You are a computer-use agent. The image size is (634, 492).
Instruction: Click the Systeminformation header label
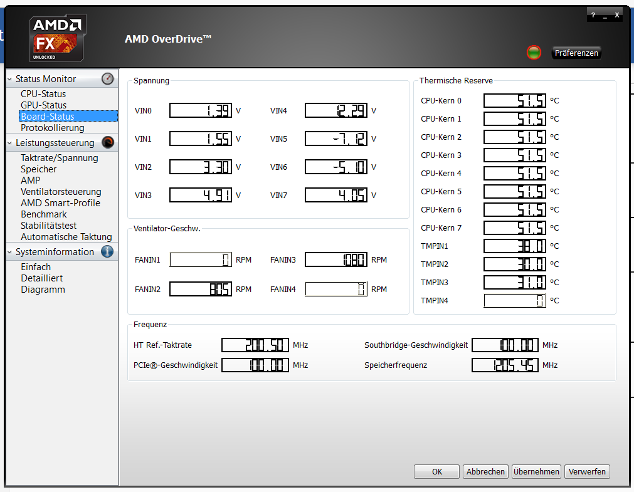click(x=55, y=252)
